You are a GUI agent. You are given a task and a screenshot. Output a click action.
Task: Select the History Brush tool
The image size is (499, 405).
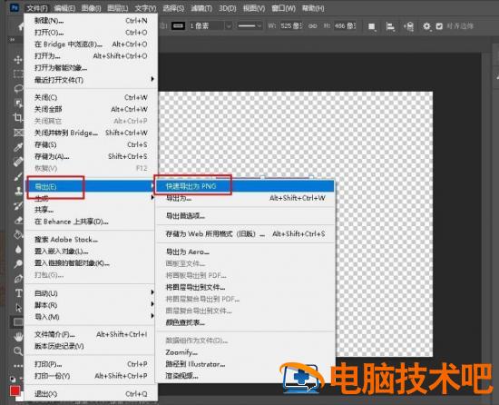point(18,205)
